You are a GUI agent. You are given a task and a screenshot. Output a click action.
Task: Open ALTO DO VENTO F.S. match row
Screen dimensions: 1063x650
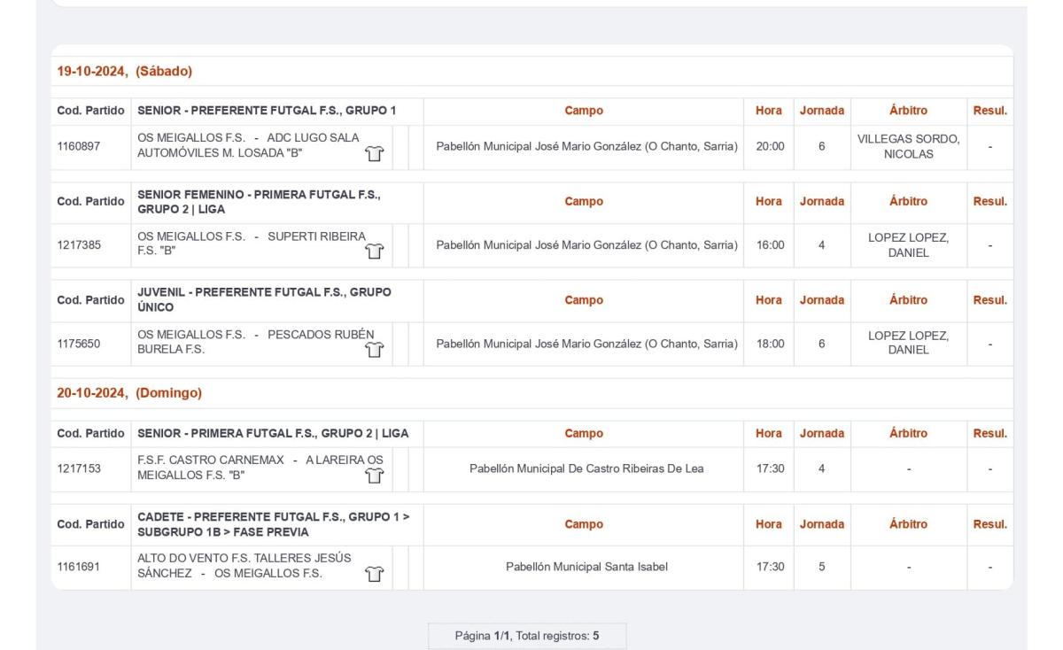coord(244,566)
